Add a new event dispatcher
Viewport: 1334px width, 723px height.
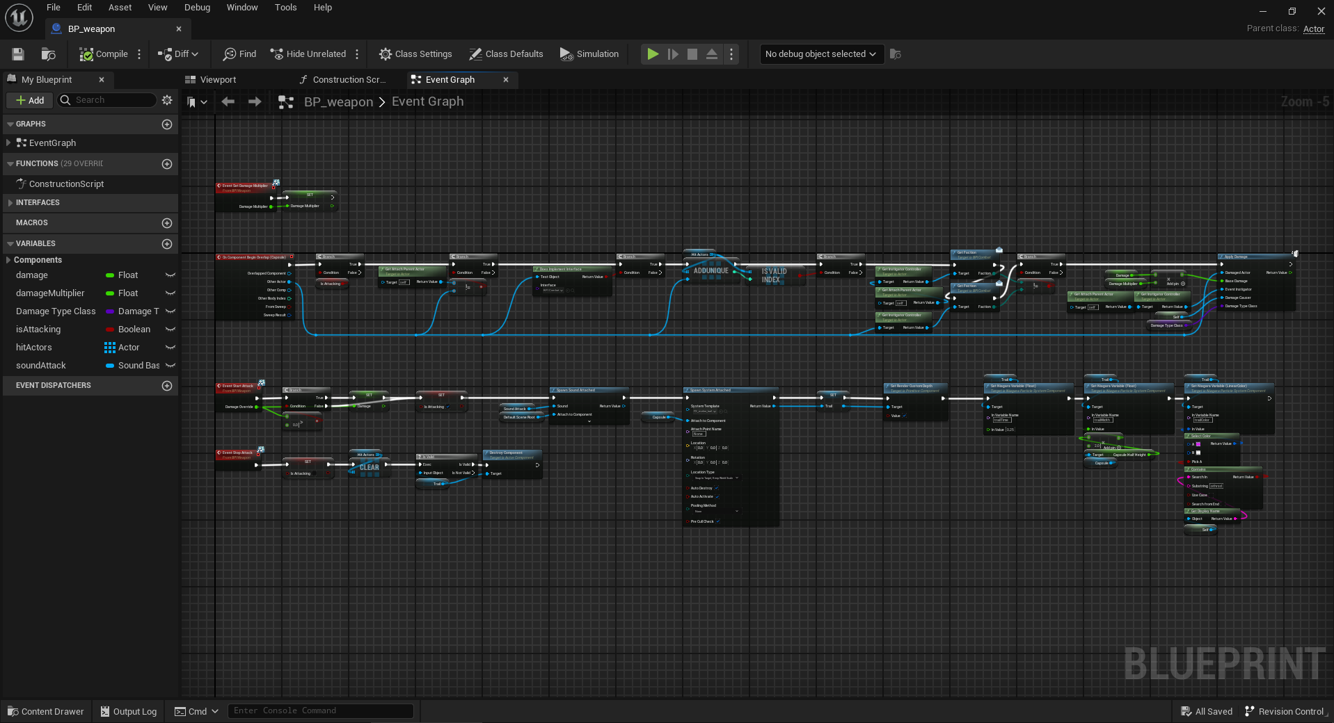pyautogui.click(x=167, y=386)
